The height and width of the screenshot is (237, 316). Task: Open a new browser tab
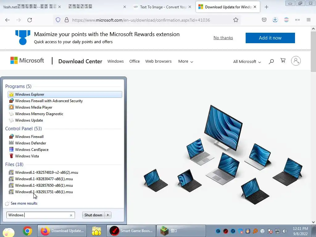(x=266, y=7)
